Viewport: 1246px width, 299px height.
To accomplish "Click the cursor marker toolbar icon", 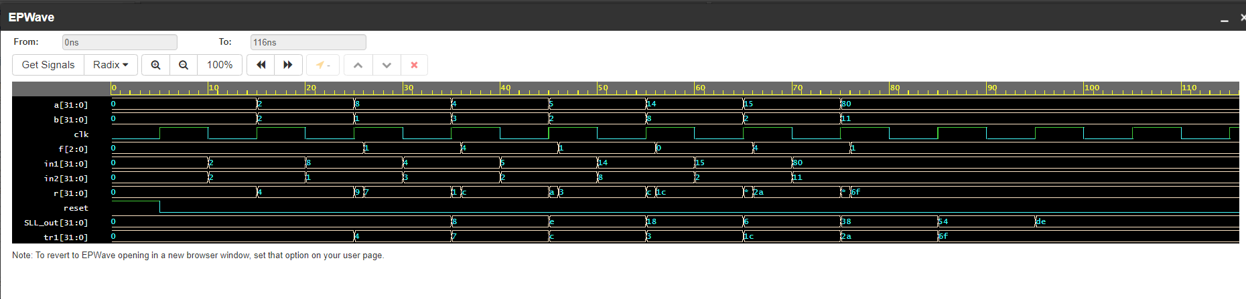I will (x=323, y=65).
